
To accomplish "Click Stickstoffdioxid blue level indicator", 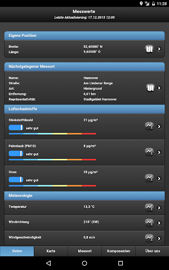I will (16, 128).
